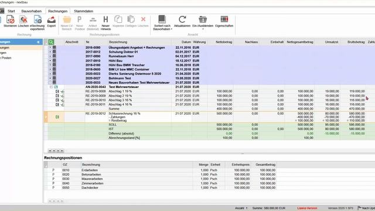The height and width of the screenshot is (211, 375).
Task: Expand project 2017-0910 Höhl Bau
Action: tap(50, 60)
